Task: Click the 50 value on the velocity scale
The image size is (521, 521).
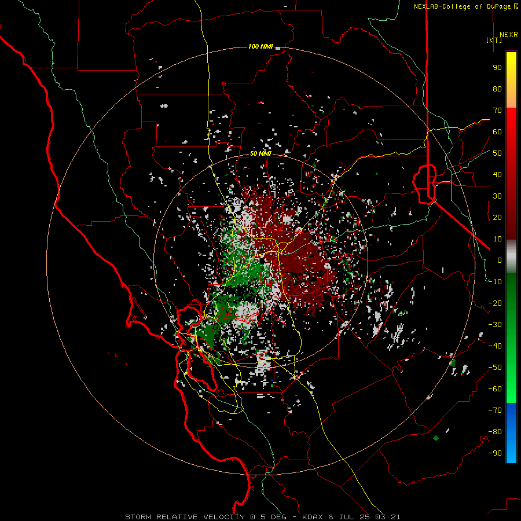Action: pos(497,153)
